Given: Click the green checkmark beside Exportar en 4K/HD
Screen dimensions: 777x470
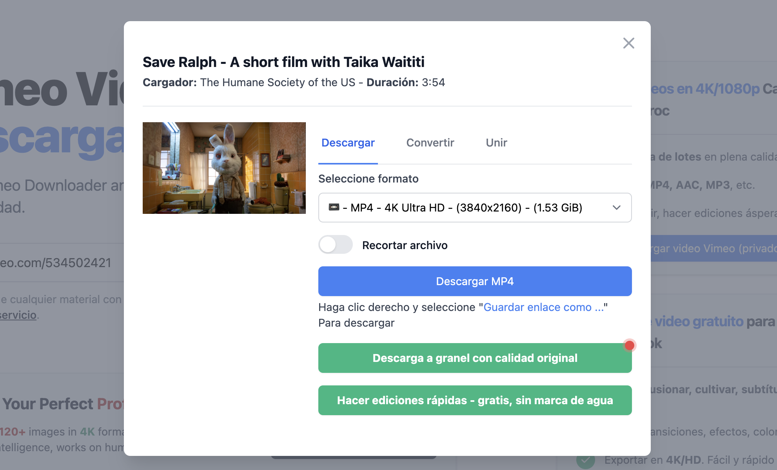Looking at the screenshot, I should (x=586, y=460).
